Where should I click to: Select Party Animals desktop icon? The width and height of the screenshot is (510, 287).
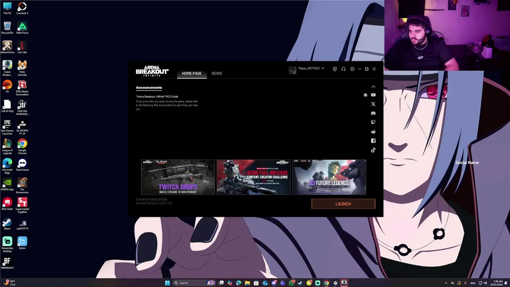(22, 68)
